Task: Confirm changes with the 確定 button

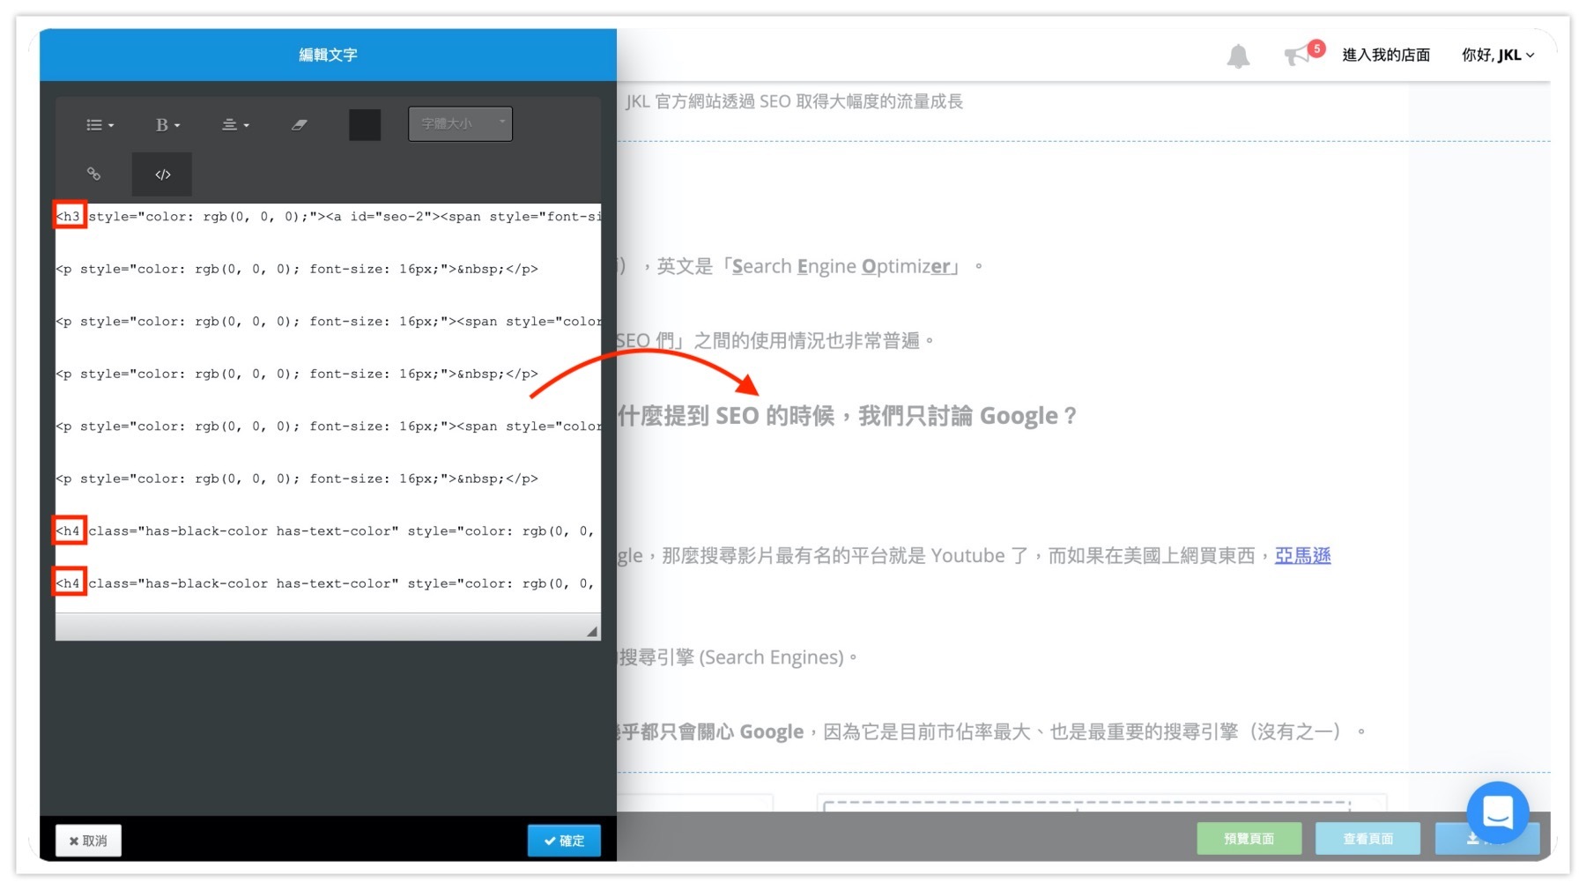Action: click(564, 841)
